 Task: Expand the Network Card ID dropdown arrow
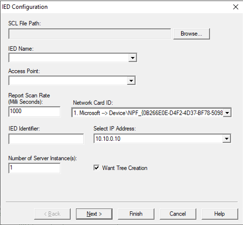click(x=227, y=113)
